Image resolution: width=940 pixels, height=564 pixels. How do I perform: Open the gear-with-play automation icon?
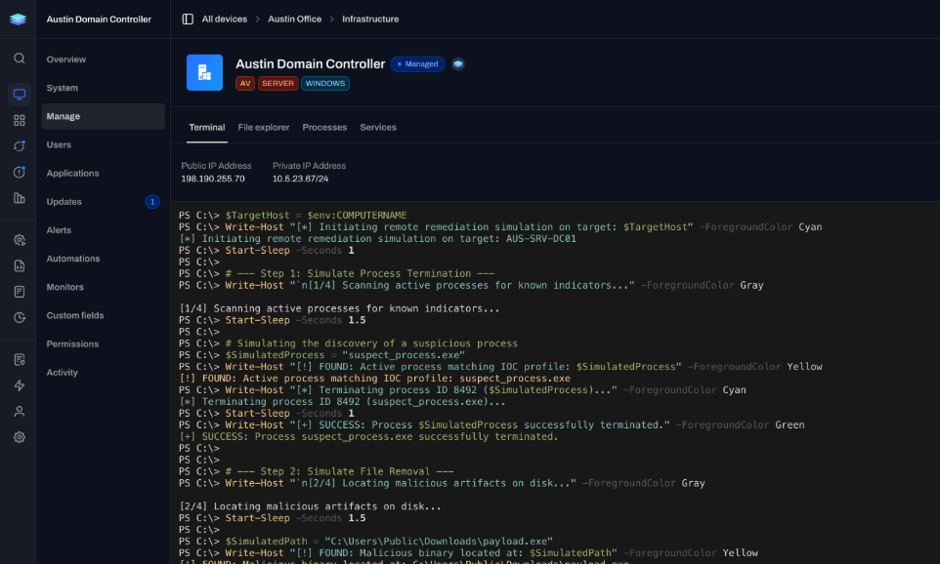[20, 240]
